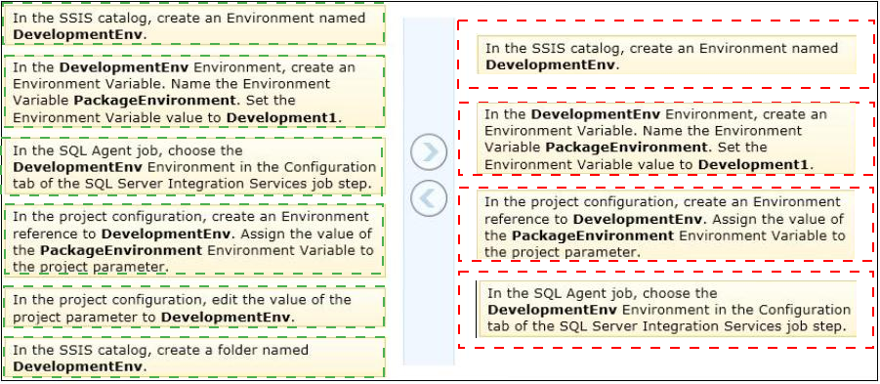Click light blue strip above the right arrow
The height and width of the screenshot is (384, 880).
429,75
